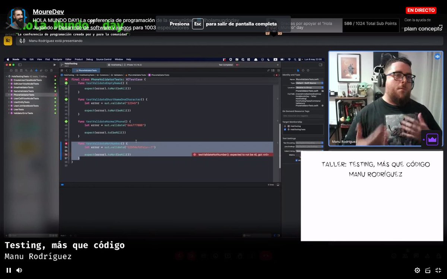
Task: Open the Apple menu in mac menu bar
Action: coord(9,59)
